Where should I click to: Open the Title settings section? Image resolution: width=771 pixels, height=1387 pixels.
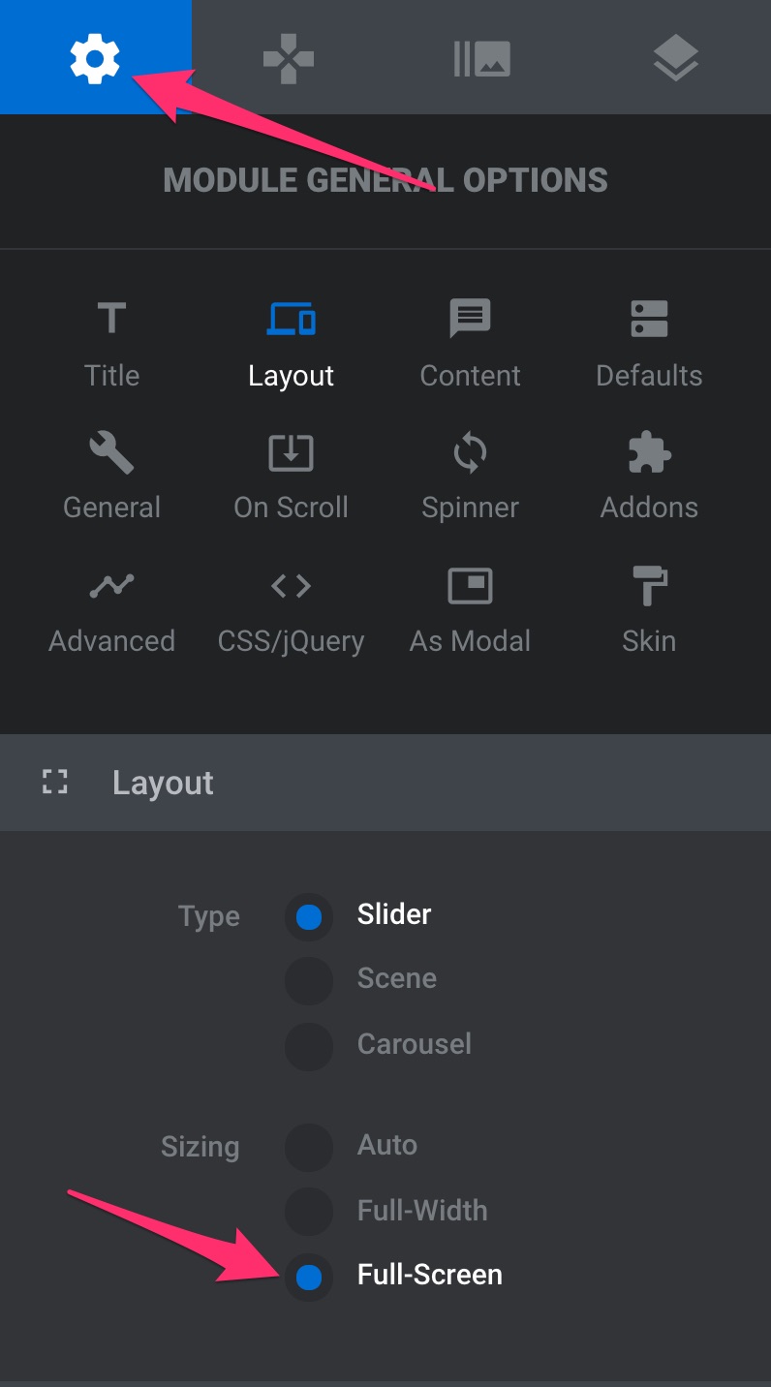click(x=111, y=343)
